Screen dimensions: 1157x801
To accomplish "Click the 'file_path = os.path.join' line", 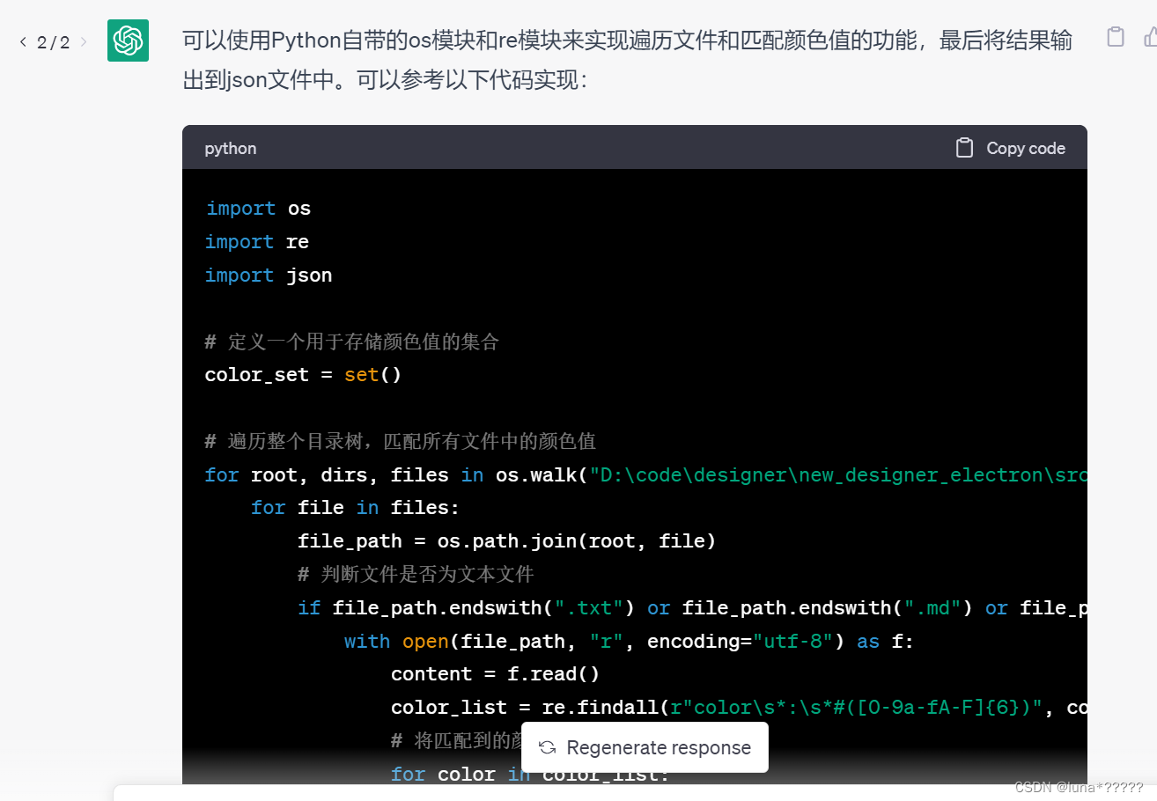I will pyautogui.click(x=506, y=541).
